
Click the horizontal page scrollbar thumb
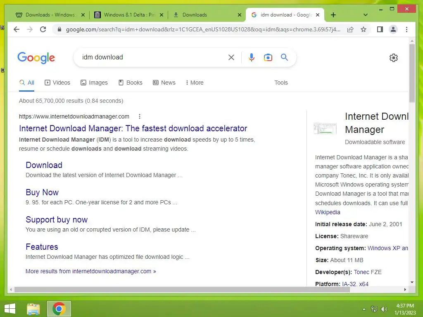tap(182, 290)
